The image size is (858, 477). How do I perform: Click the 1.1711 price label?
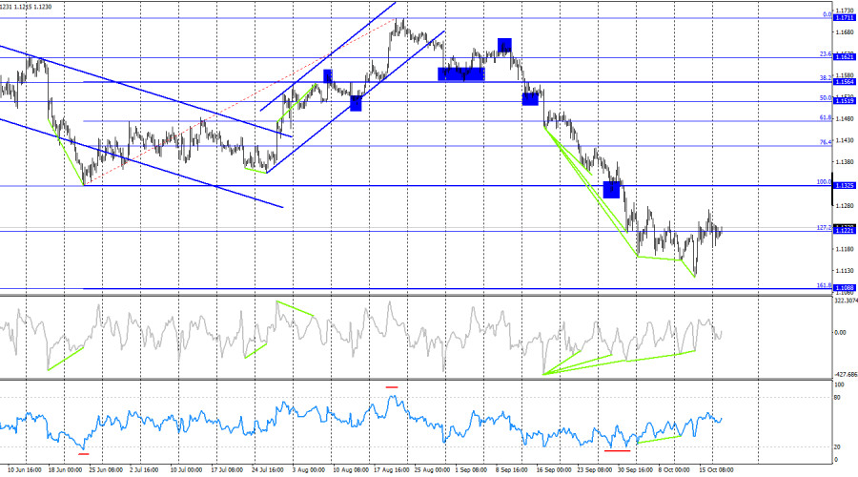845,18
